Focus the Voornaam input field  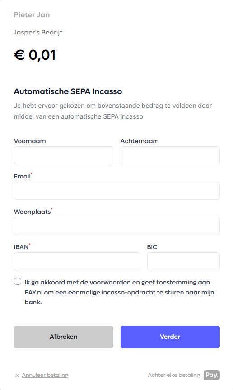coord(64,155)
